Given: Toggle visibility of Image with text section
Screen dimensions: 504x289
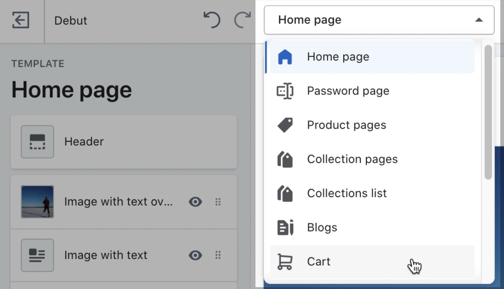Looking at the screenshot, I should pyautogui.click(x=195, y=255).
